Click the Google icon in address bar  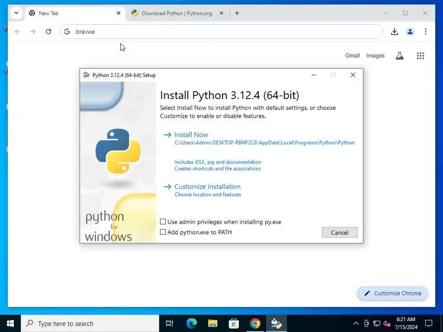pyautogui.click(x=67, y=32)
